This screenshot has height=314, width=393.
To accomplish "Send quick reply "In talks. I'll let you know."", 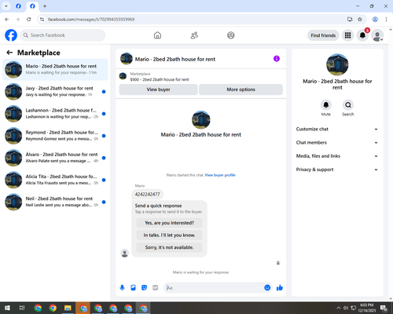I will point(169,235).
